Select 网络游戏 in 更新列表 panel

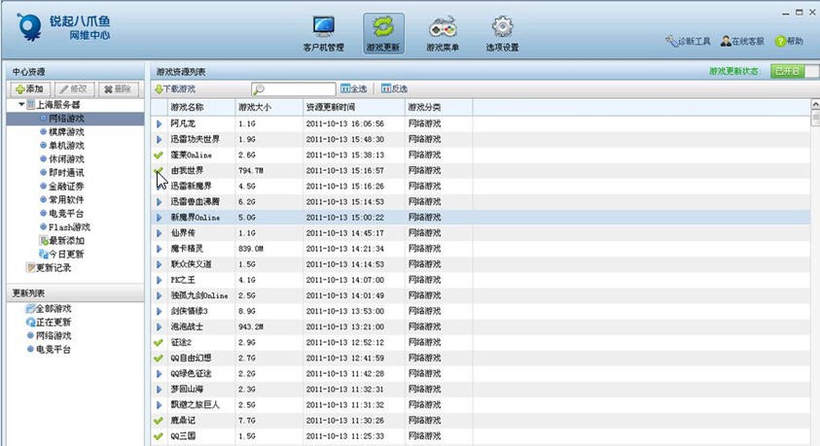click(53, 336)
